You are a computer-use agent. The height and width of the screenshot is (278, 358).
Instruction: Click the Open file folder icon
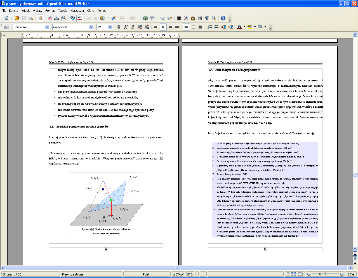(17, 18)
